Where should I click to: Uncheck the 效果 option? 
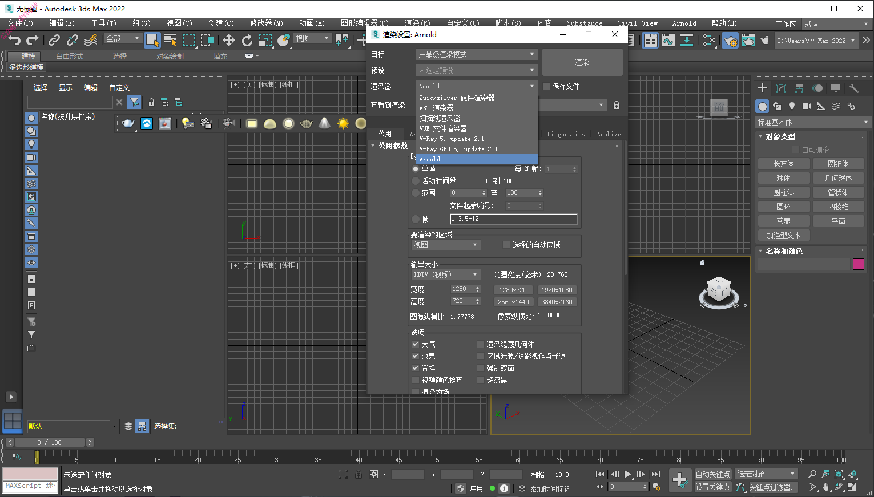(416, 356)
